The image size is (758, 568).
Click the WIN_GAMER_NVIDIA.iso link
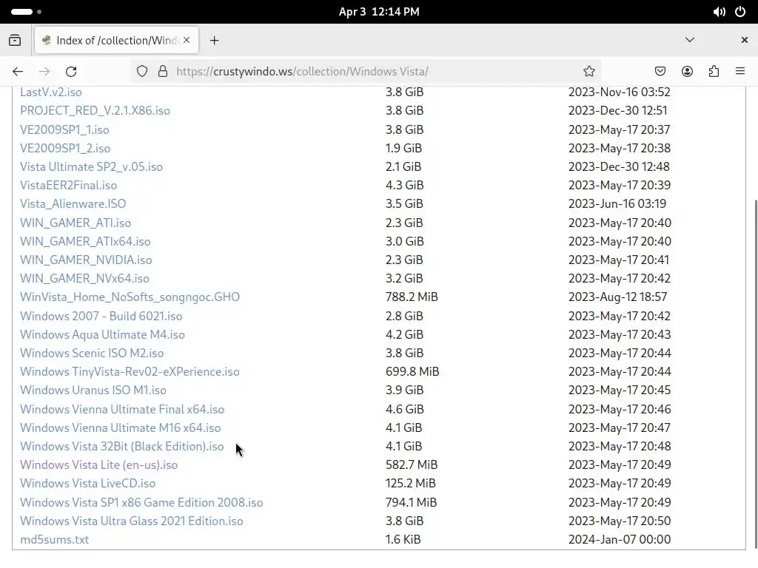(x=86, y=260)
